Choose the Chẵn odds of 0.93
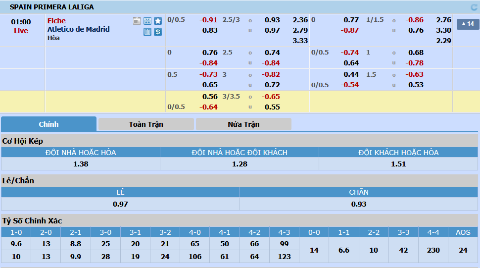 click(359, 204)
